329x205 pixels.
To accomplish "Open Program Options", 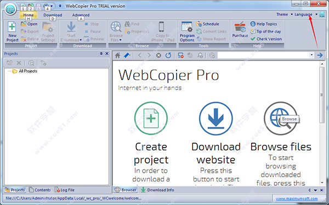I will (x=187, y=31).
